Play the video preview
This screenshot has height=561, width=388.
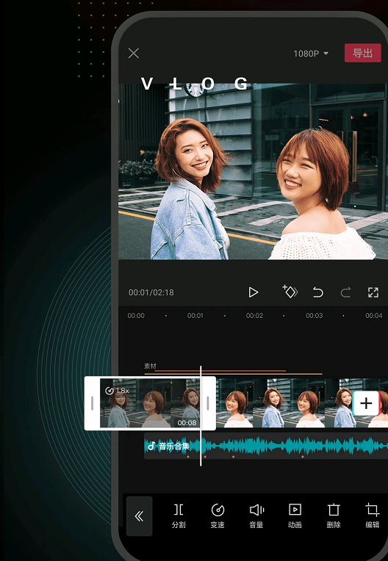pos(254,292)
